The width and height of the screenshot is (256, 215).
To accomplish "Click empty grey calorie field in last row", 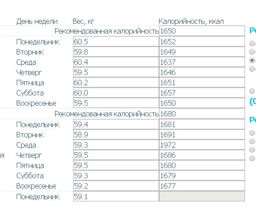I will (202, 196).
